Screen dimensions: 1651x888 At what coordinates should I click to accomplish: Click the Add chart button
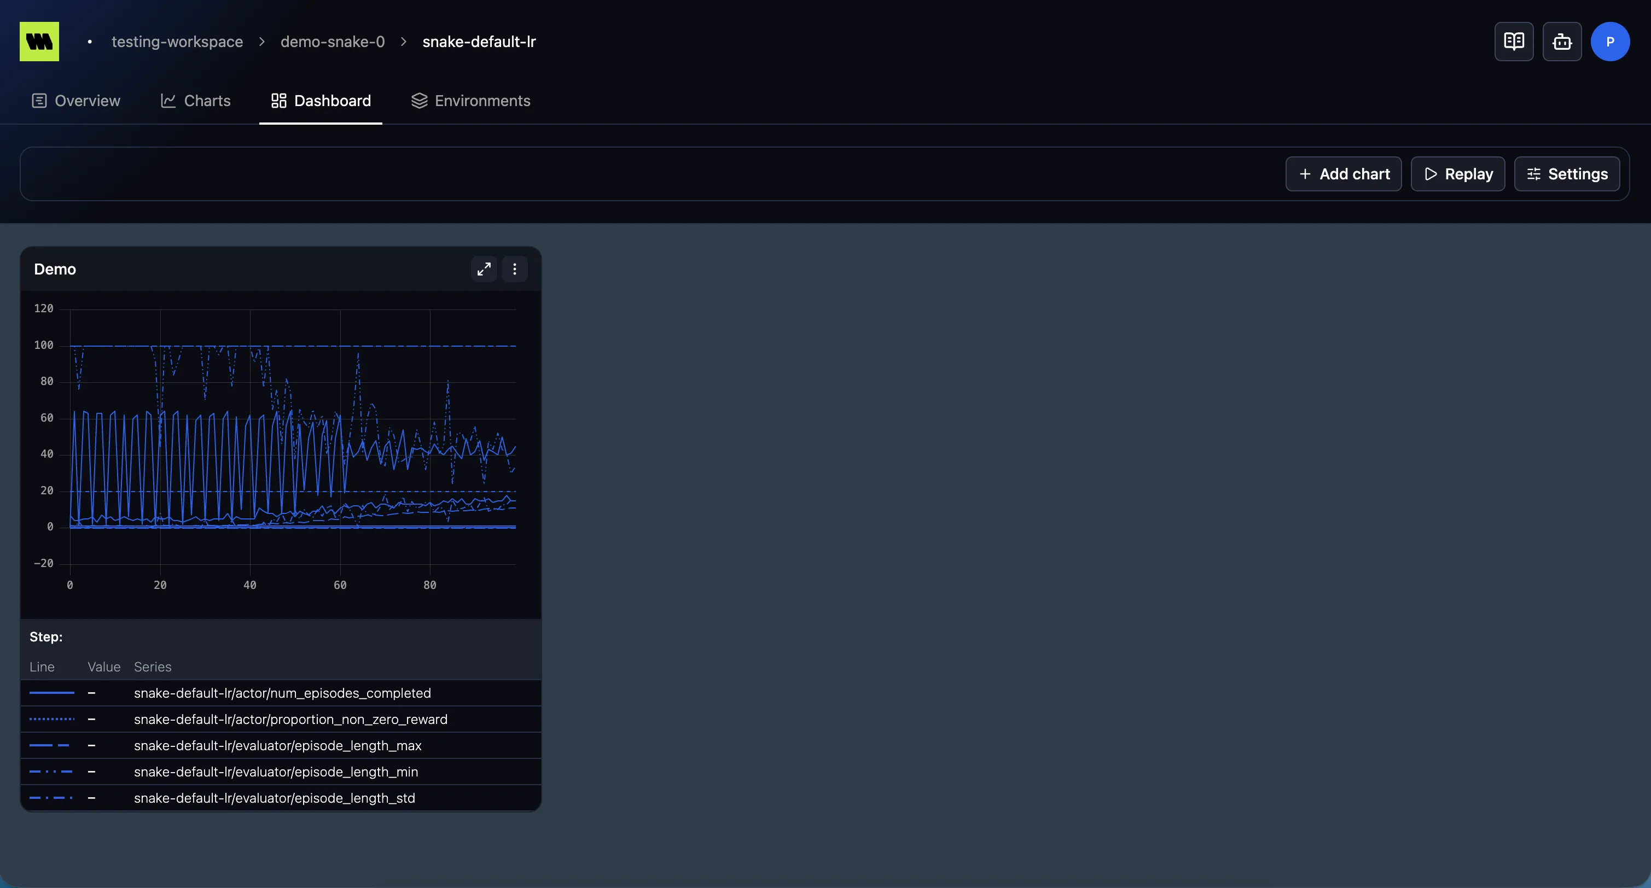pyautogui.click(x=1344, y=174)
